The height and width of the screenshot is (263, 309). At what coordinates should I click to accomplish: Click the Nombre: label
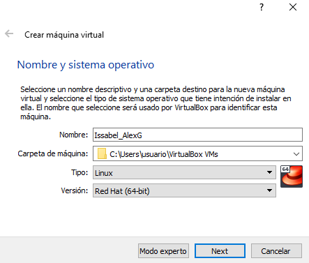74,135
